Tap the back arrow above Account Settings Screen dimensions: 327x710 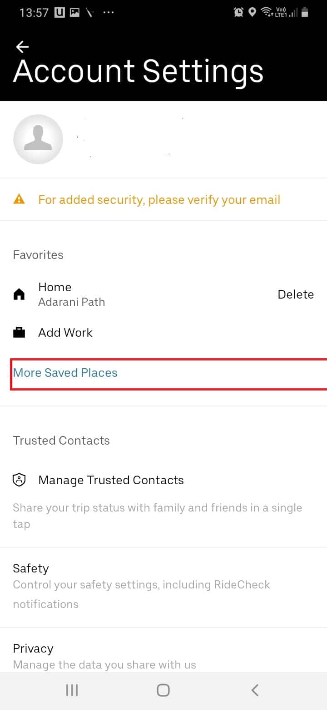[x=22, y=46]
